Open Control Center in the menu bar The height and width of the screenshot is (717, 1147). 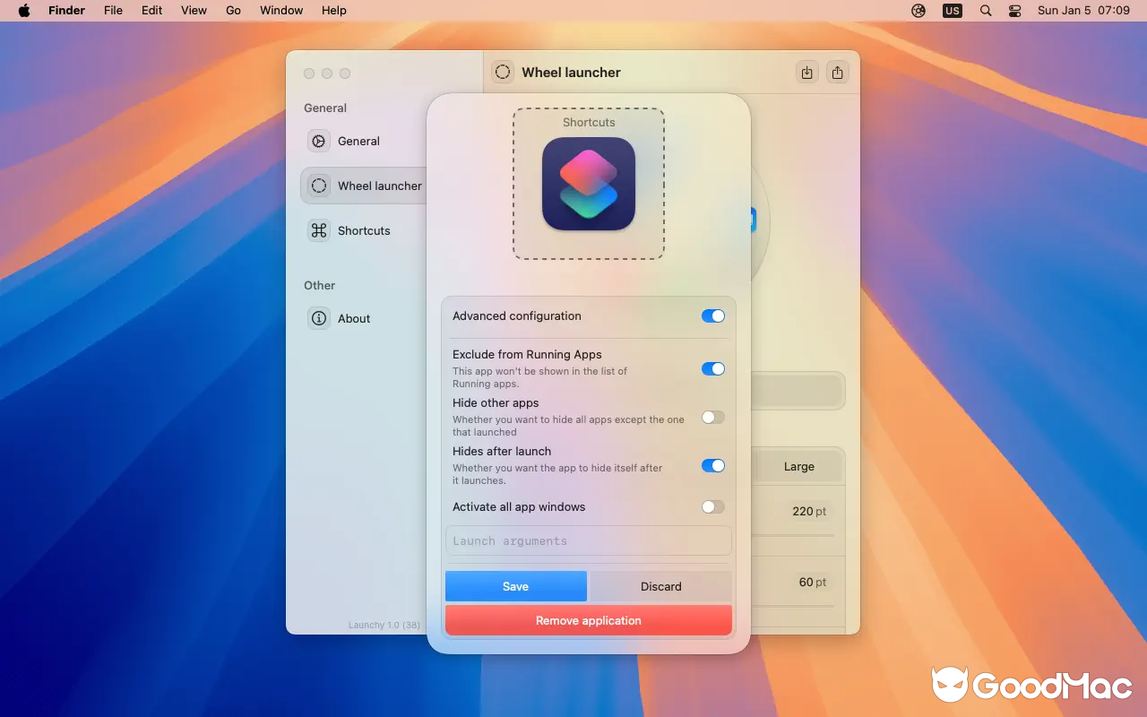pos(1015,11)
